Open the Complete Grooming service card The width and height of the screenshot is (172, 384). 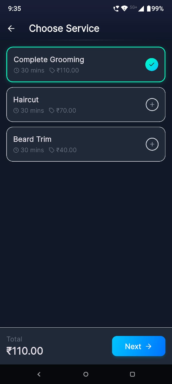[72, 64]
